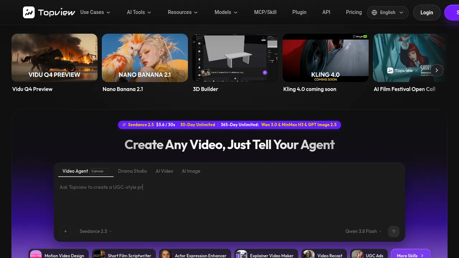Screen dimensions: 459x258
Task: Switch to the AI Image tab
Action: pos(191,171)
